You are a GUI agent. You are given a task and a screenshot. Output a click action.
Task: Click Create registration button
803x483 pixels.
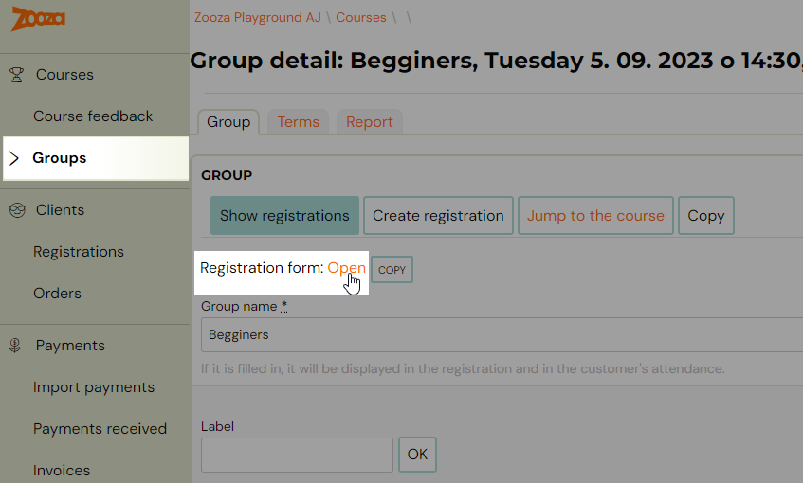pos(438,215)
